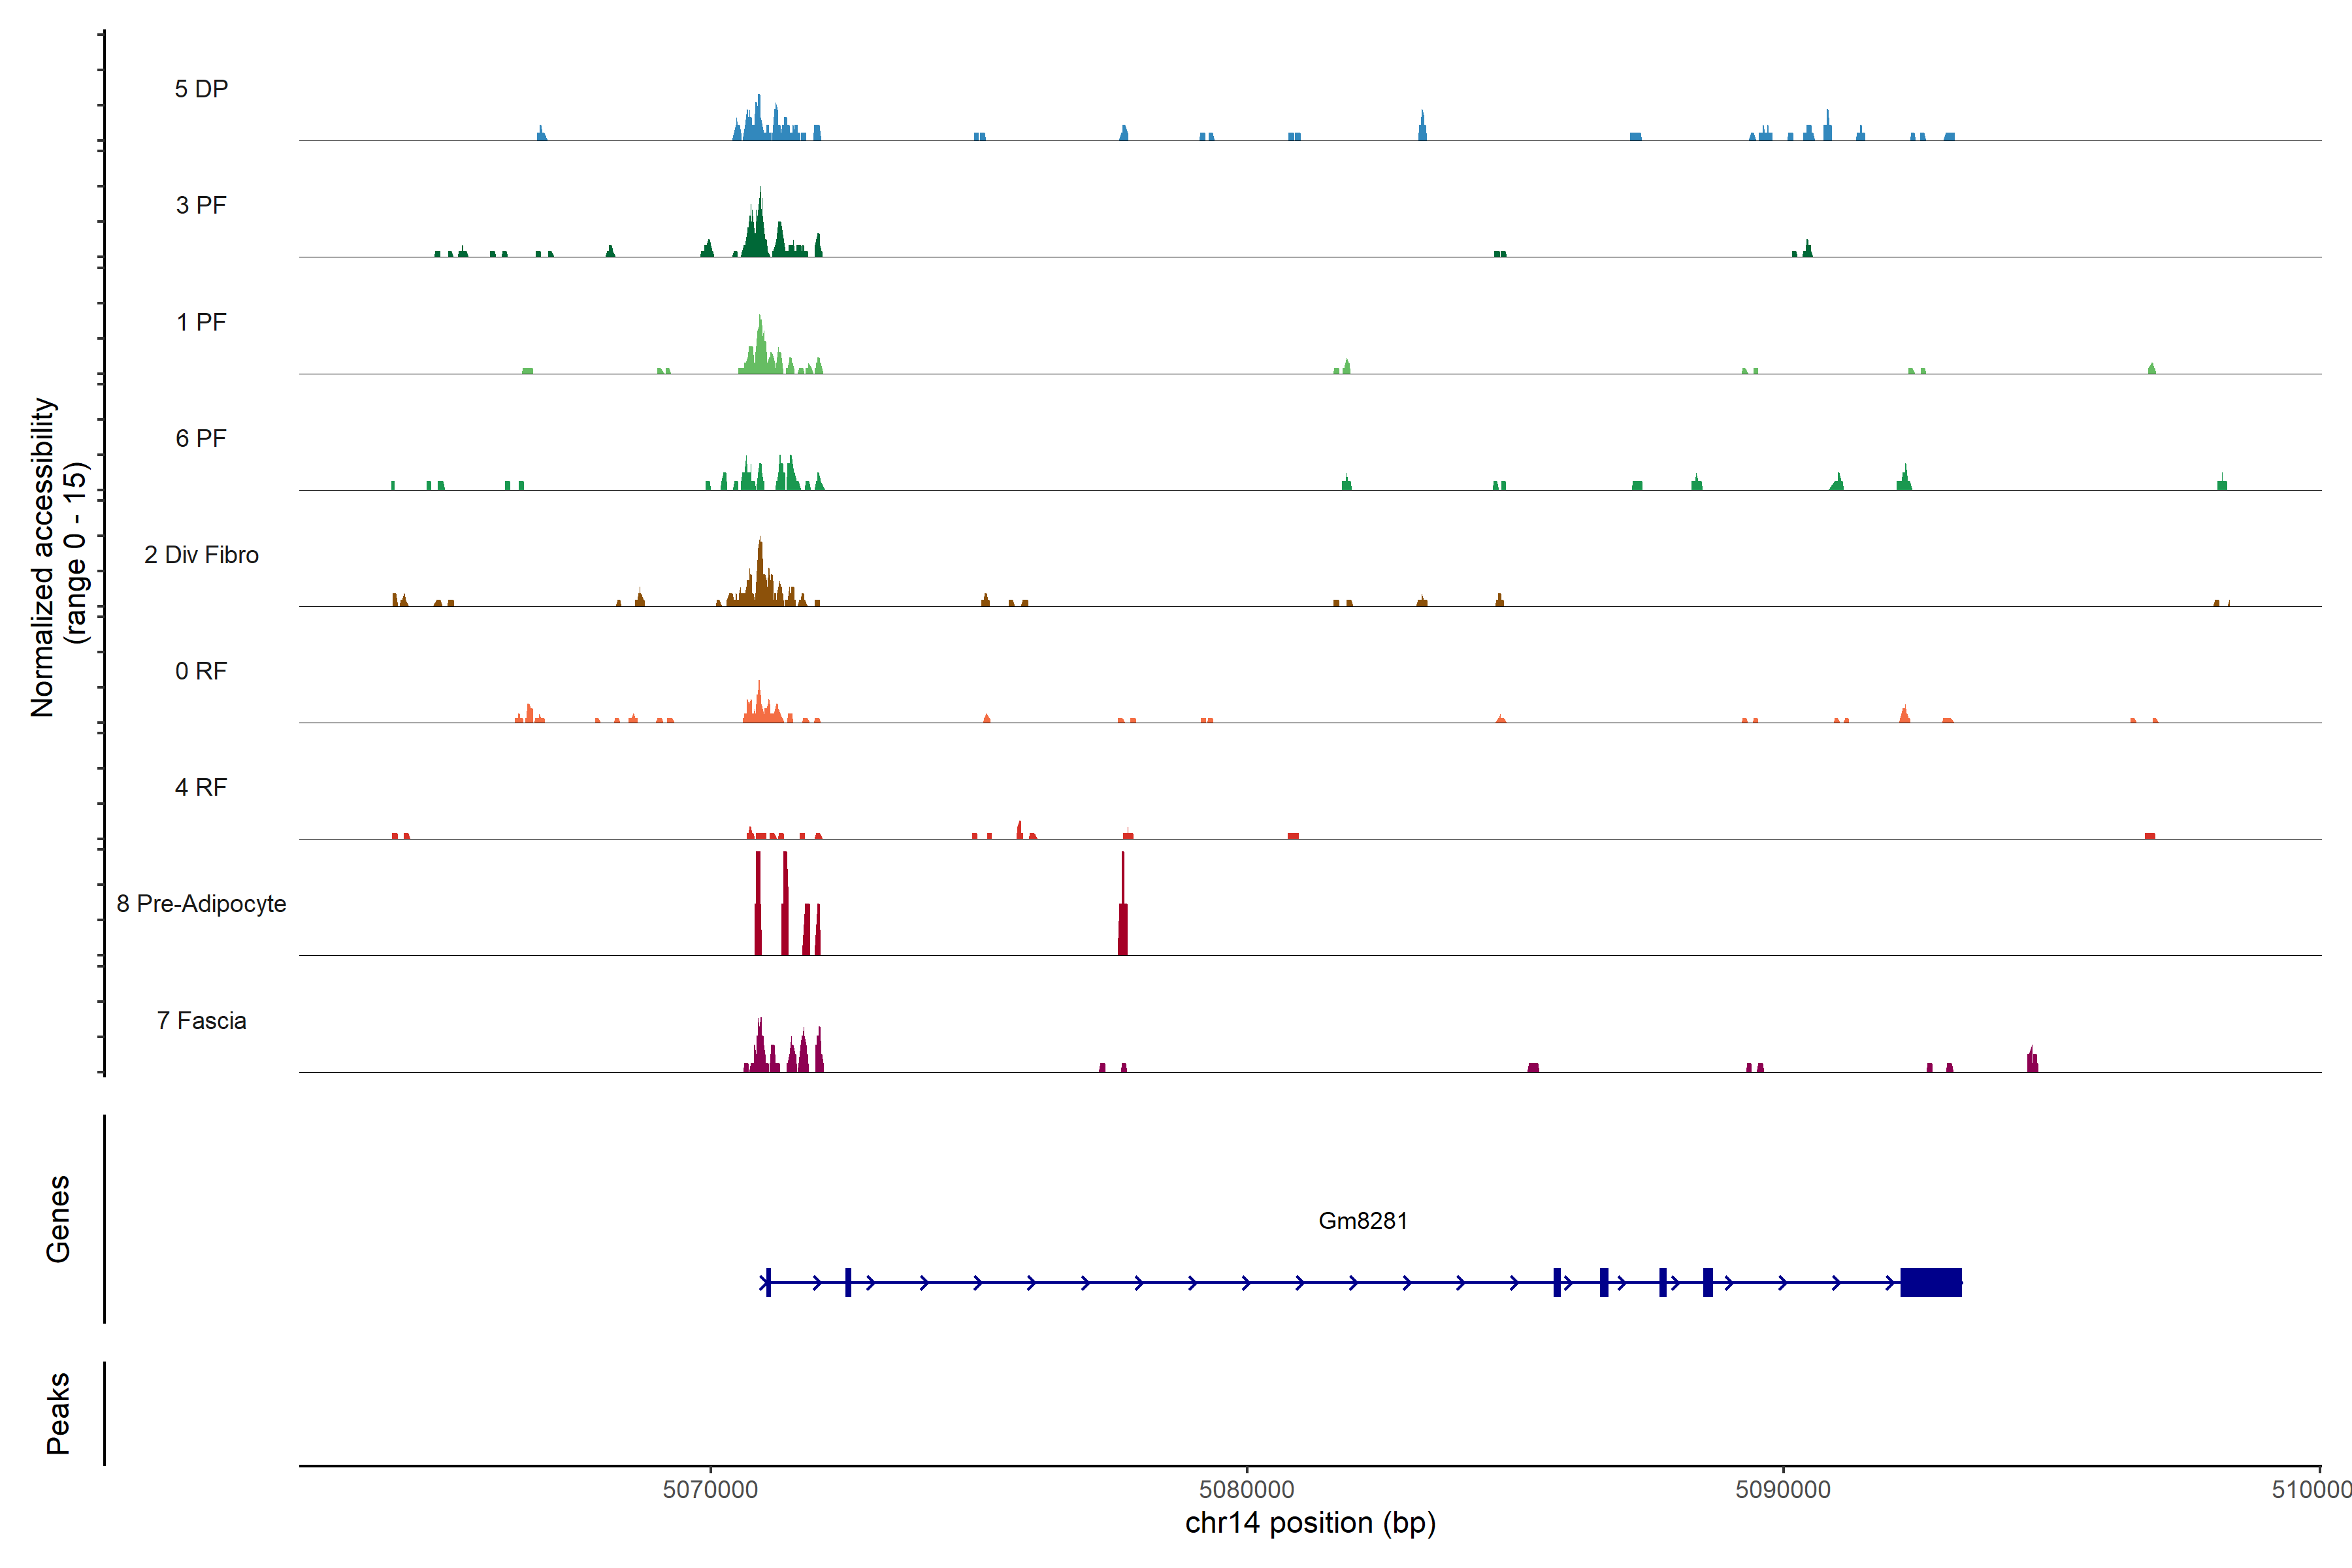Click the 1 PF track label
The image size is (2352, 1568).
tap(201, 322)
